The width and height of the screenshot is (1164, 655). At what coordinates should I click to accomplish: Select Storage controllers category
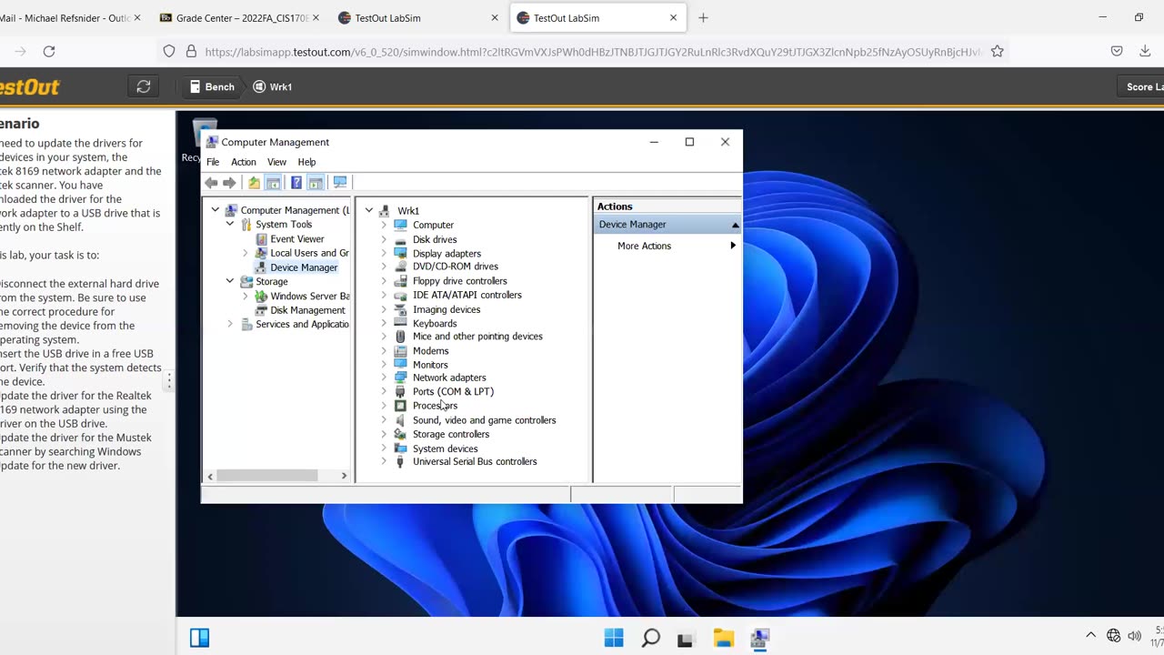tap(451, 434)
